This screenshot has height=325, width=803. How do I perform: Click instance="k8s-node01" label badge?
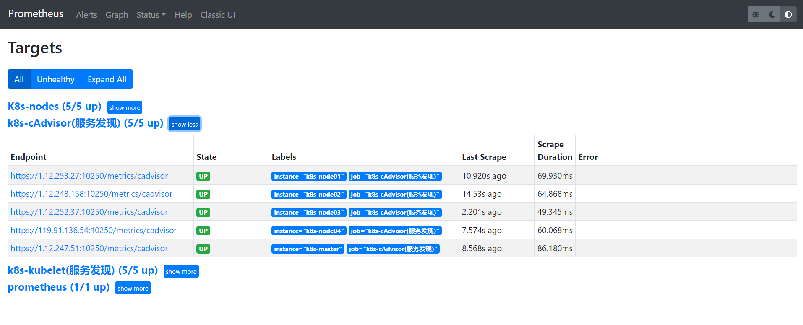point(309,176)
